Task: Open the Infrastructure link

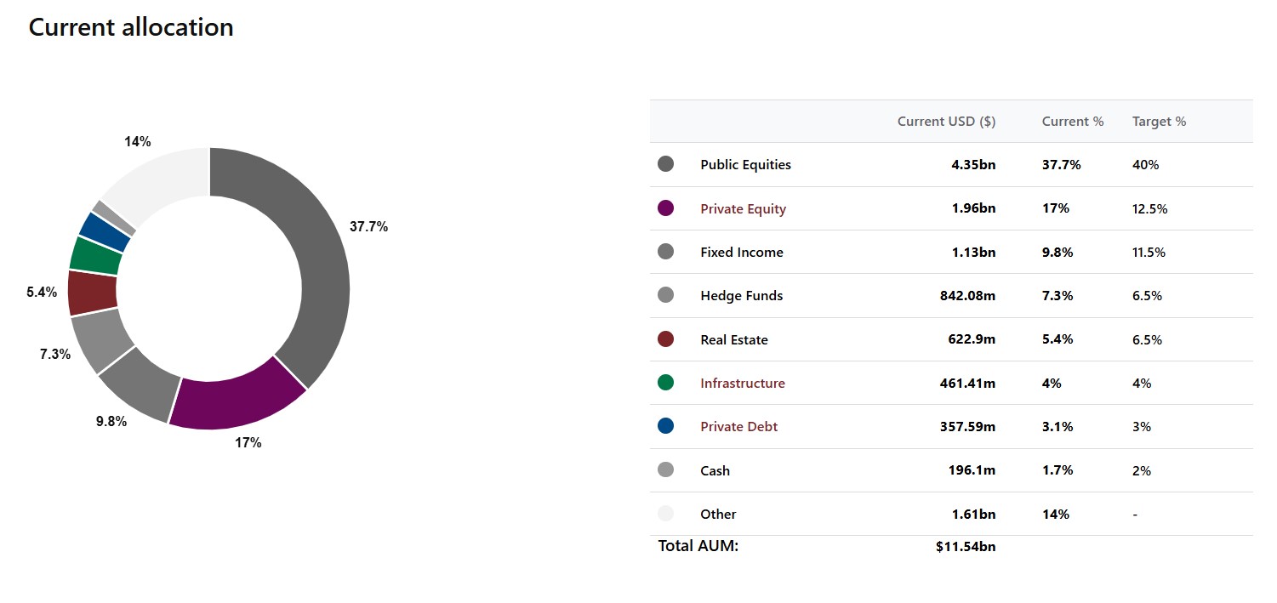Action: pyautogui.click(x=743, y=383)
